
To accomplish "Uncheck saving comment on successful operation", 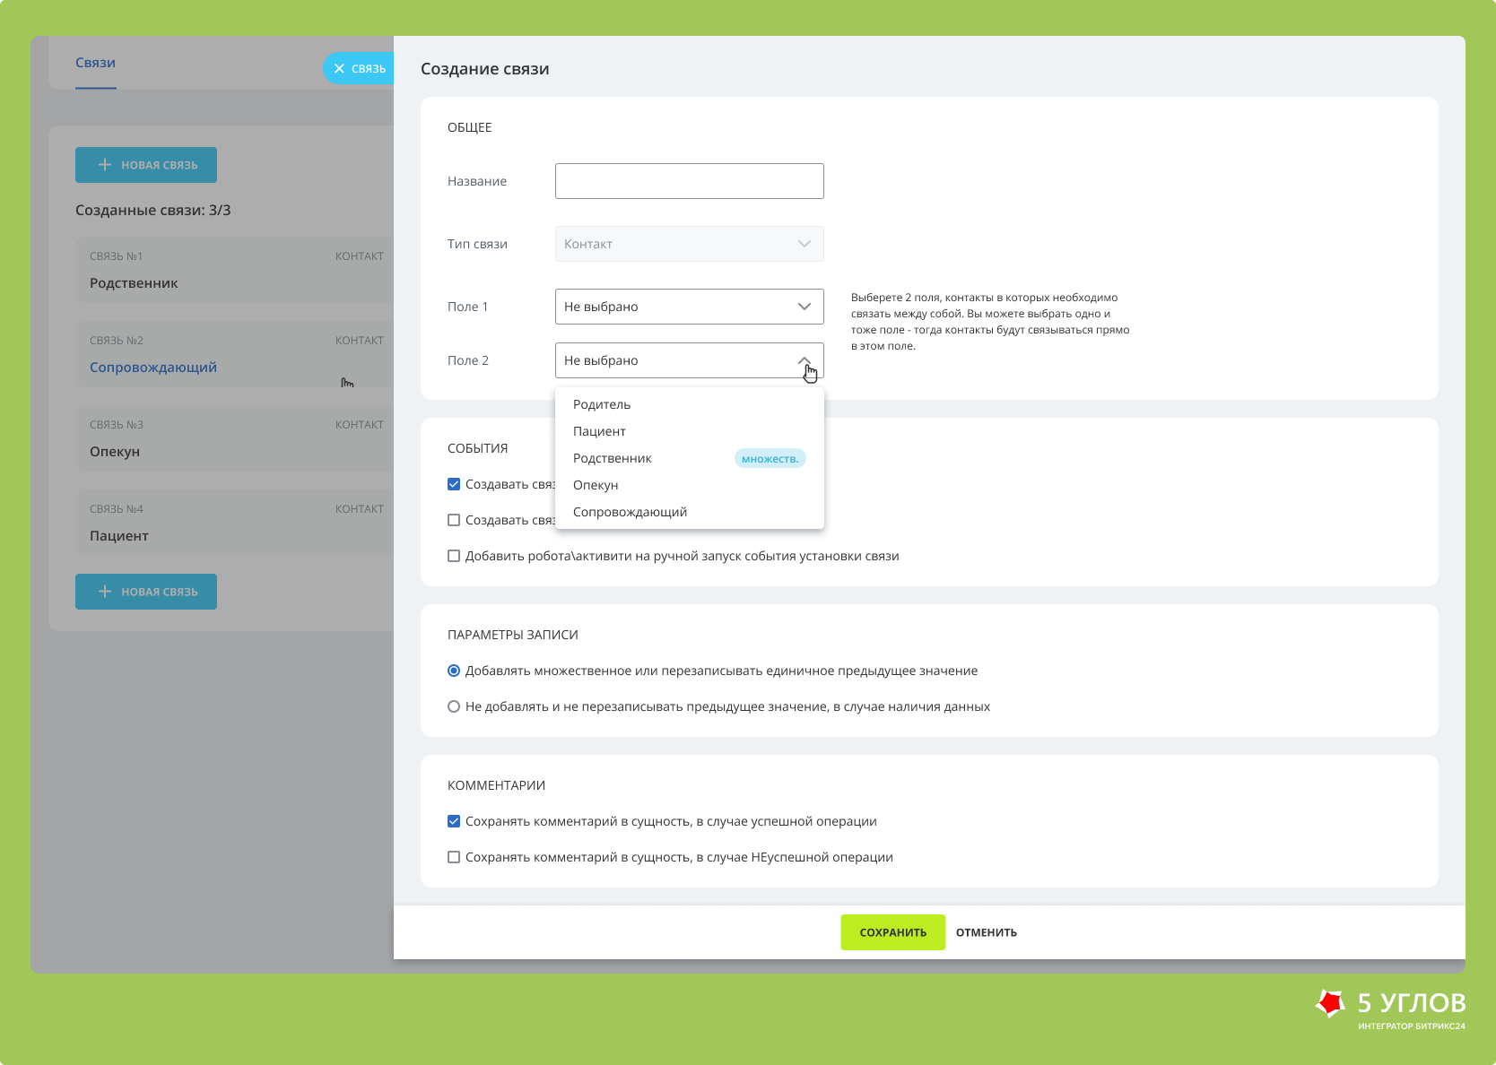I will [454, 821].
